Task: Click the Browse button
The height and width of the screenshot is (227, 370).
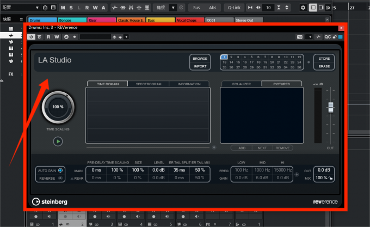Action: click(200, 59)
